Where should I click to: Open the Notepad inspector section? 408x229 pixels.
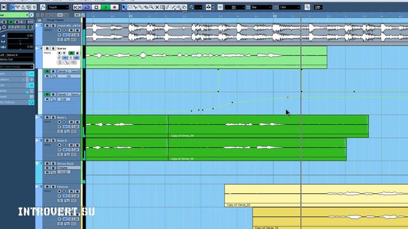(14, 97)
